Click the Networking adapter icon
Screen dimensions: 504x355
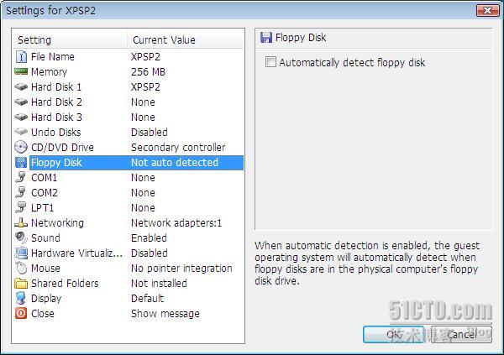click(21, 223)
